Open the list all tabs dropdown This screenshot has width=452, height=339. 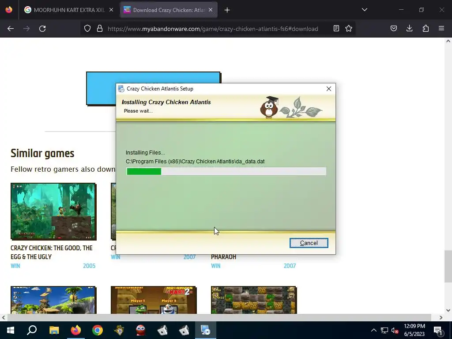point(364,10)
